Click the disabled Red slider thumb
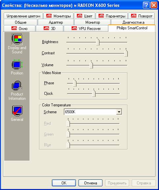Viewport: 159px width, 190px height. pyautogui.click(x=68, y=123)
